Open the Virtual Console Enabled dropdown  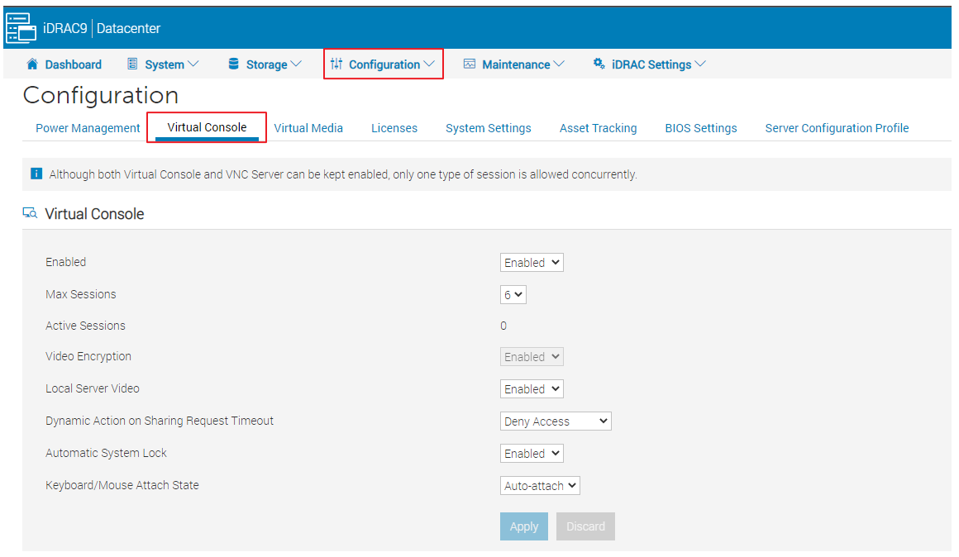pos(531,262)
